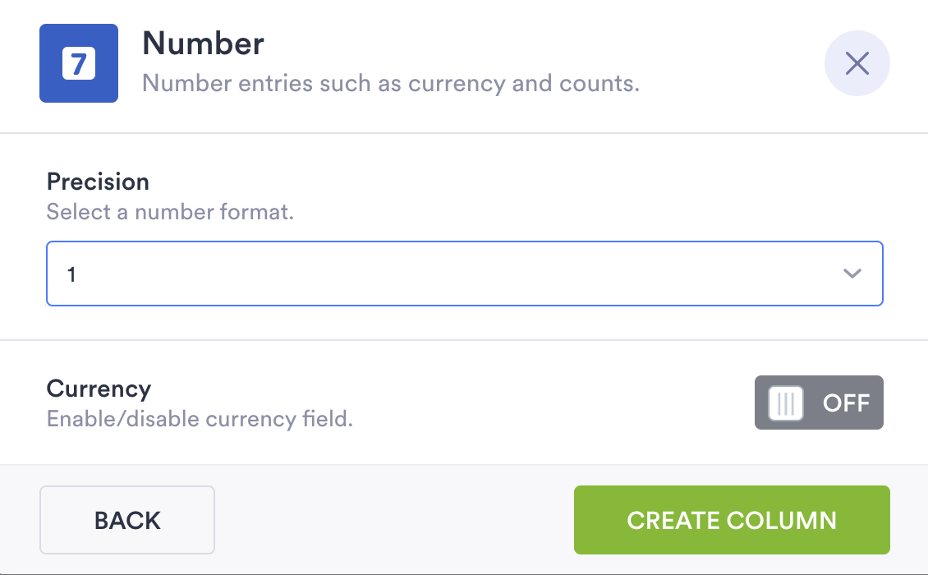
Task: Click the "Number entries such as currency" subtitle
Action: 390,84
